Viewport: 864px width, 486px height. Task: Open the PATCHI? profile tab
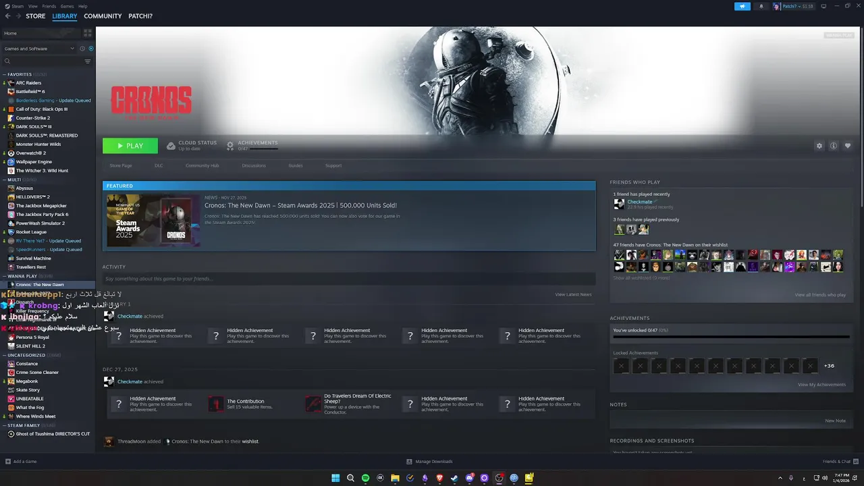click(140, 16)
